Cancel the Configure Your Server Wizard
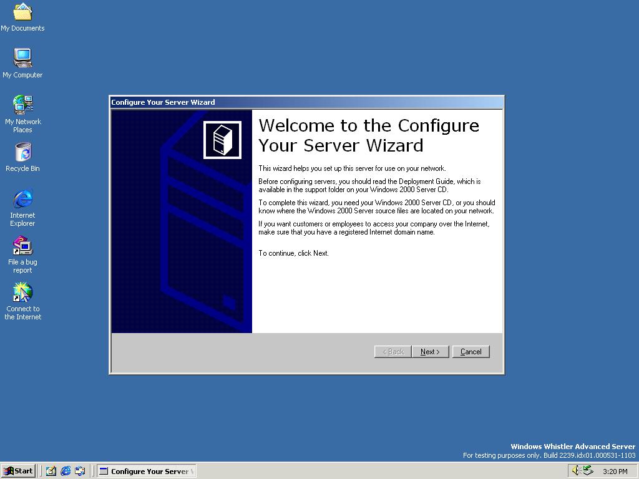Viewport: 639px width, 479px height. tap(471, 352)
